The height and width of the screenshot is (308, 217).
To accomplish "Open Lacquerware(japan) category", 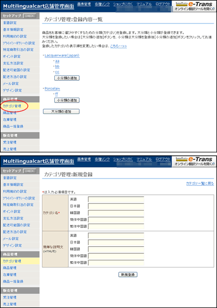I will tap(62, 55).
